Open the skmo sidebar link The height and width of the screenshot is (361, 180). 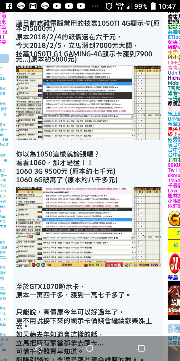(x=174, y=175)
